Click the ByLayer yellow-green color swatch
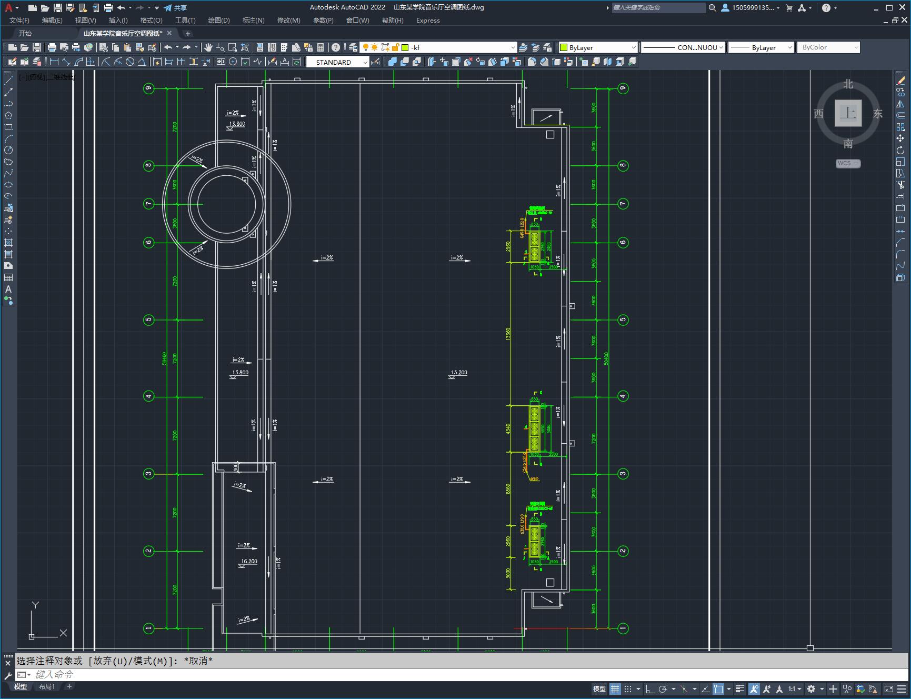 pos(564,47)
